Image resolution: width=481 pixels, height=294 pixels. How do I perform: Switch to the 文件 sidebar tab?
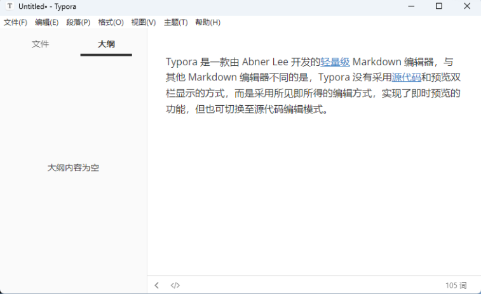40,44
